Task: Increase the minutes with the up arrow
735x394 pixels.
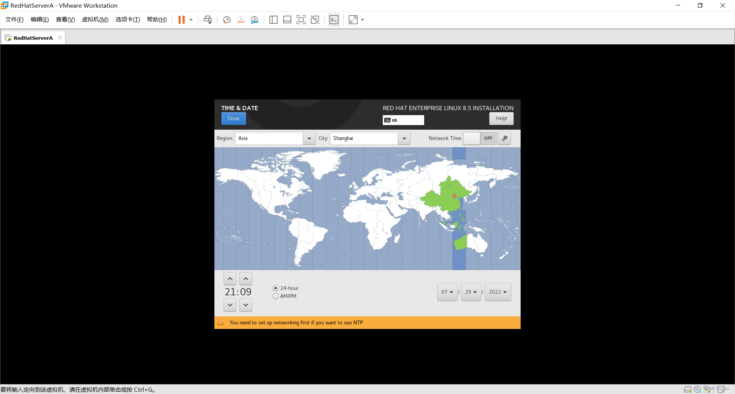Action: coord(246,279)
